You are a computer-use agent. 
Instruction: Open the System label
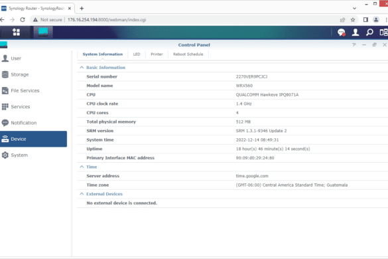coord(19,155)
